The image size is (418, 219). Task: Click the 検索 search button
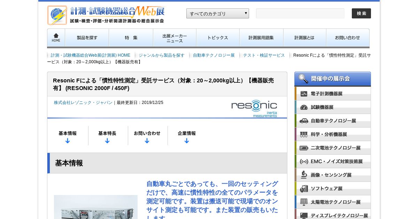point(361,14)
